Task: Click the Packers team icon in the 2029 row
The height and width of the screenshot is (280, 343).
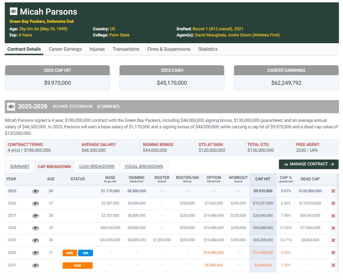Action: point(35,240)
